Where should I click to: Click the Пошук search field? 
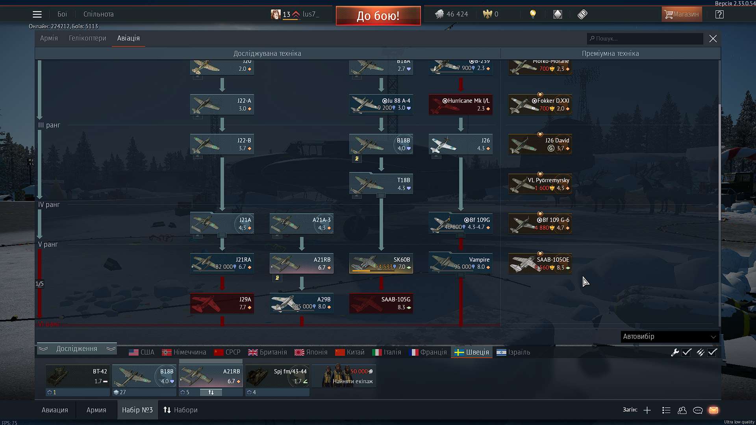pos(645,39)
